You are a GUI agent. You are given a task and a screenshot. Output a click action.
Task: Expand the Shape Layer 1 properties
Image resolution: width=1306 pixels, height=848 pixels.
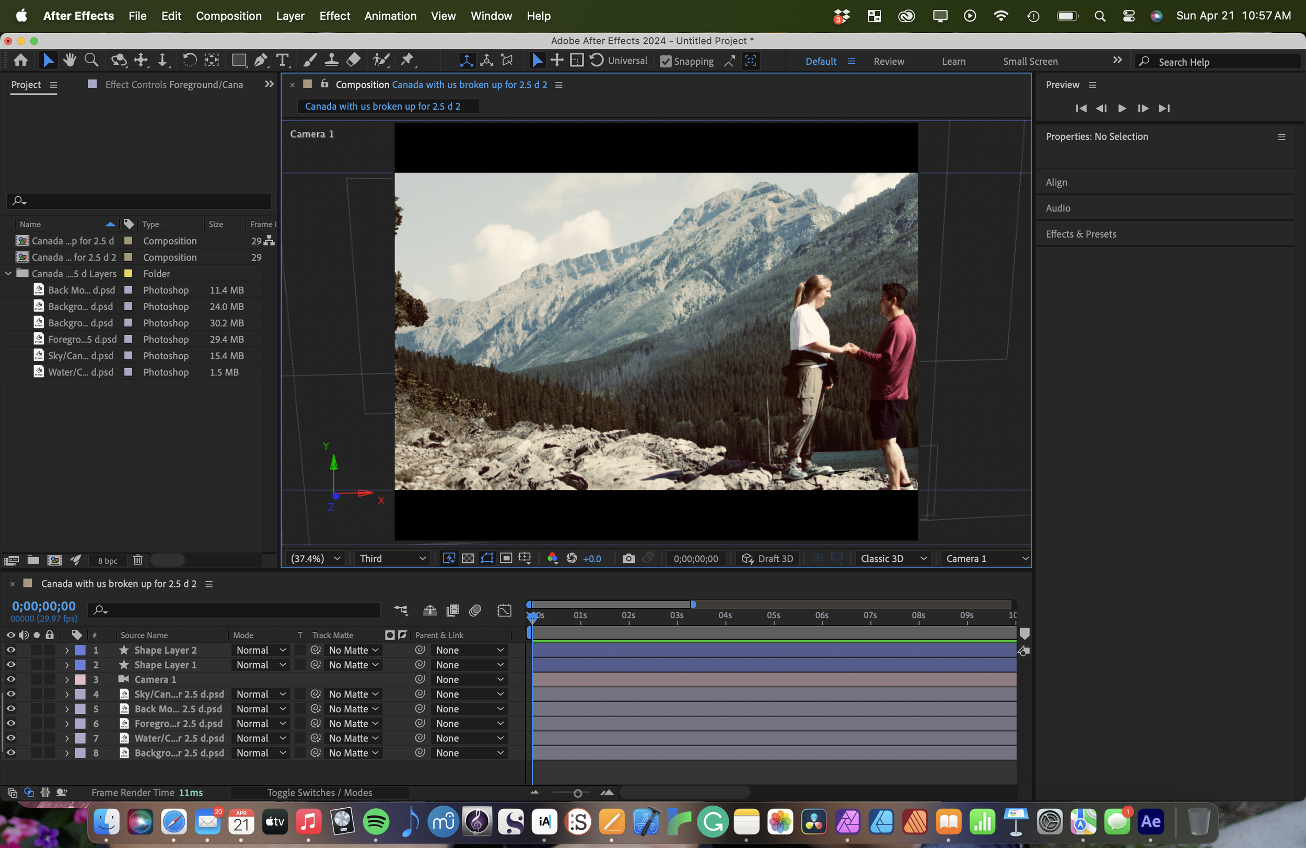tap(67, 665)
